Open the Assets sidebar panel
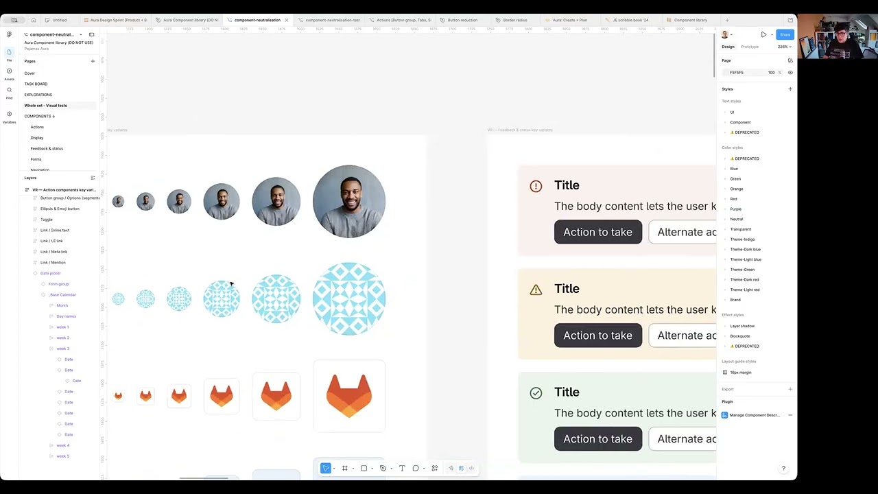The width and height of the screenshot is (878, 494). [x=10, y=73]
